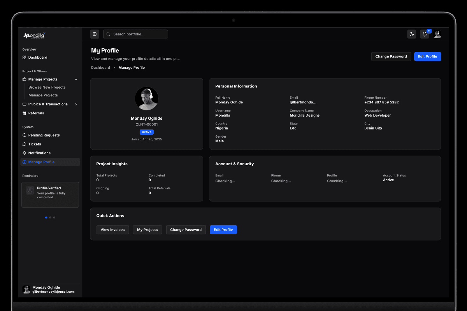467x311 pixels.
Task: Select the Referrals sidebar icon
Action: click(x=25, y=113)
